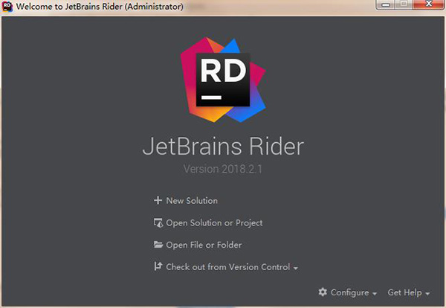Expand the Configure dropdown arrow
The image size is (446, 308).
click(375, 293)
